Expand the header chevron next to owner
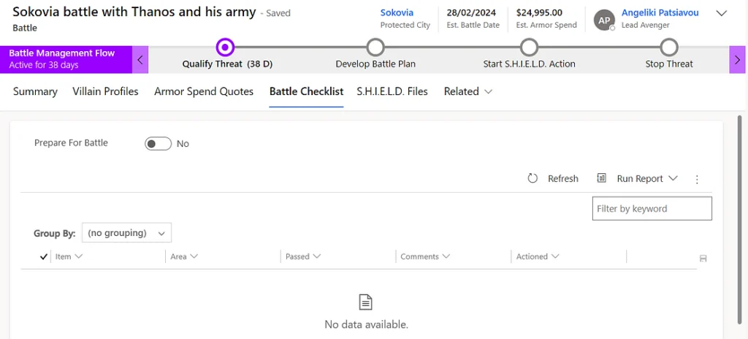The height and width of the screenshot is (339, 748). (x=722, y=13)
